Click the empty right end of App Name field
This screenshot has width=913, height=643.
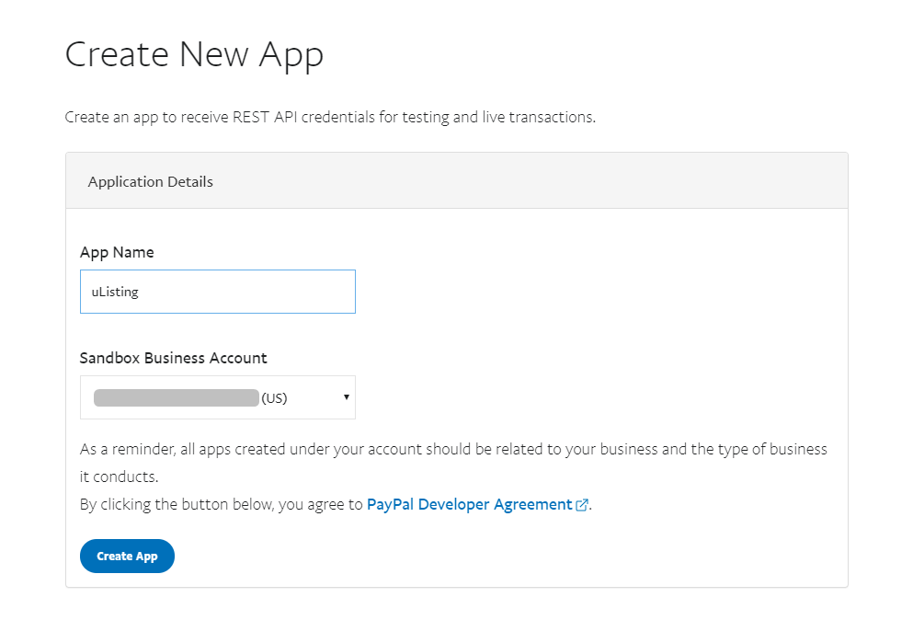pos(313,292)
